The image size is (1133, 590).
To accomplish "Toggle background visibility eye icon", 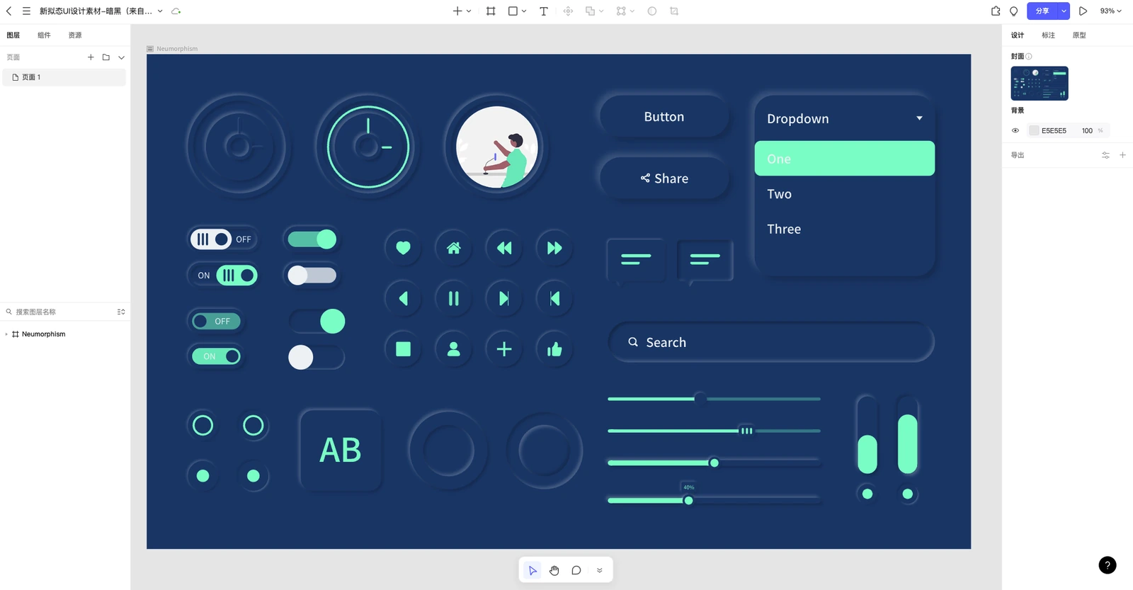I will [x=1015, y=130].
